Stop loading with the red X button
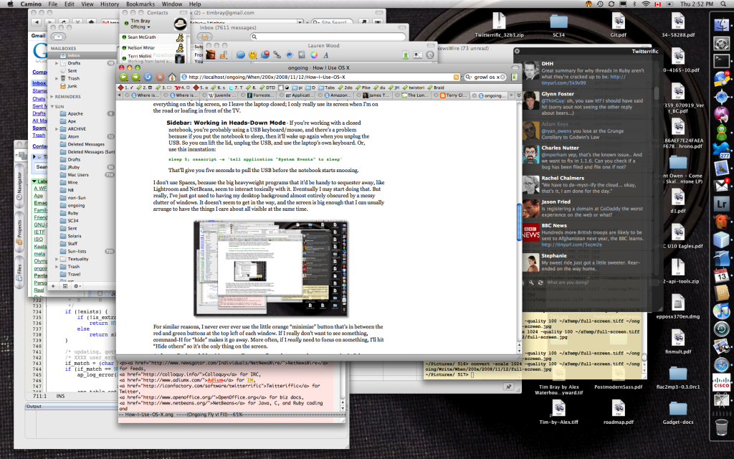The image size is (734, 459). point(160,77)
